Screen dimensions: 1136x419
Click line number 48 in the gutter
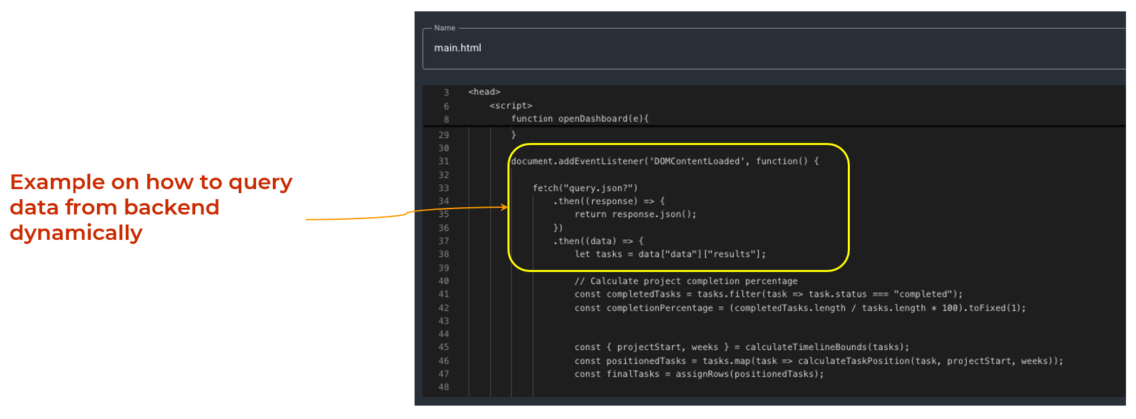443,388
